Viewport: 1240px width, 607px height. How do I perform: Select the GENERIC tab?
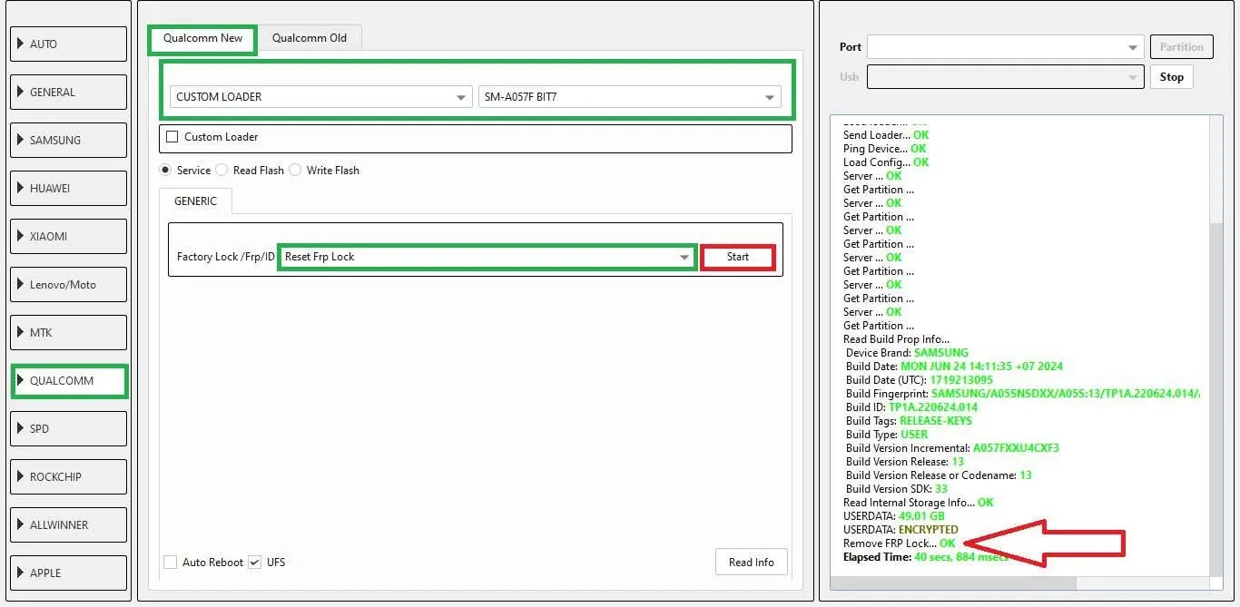195,201
